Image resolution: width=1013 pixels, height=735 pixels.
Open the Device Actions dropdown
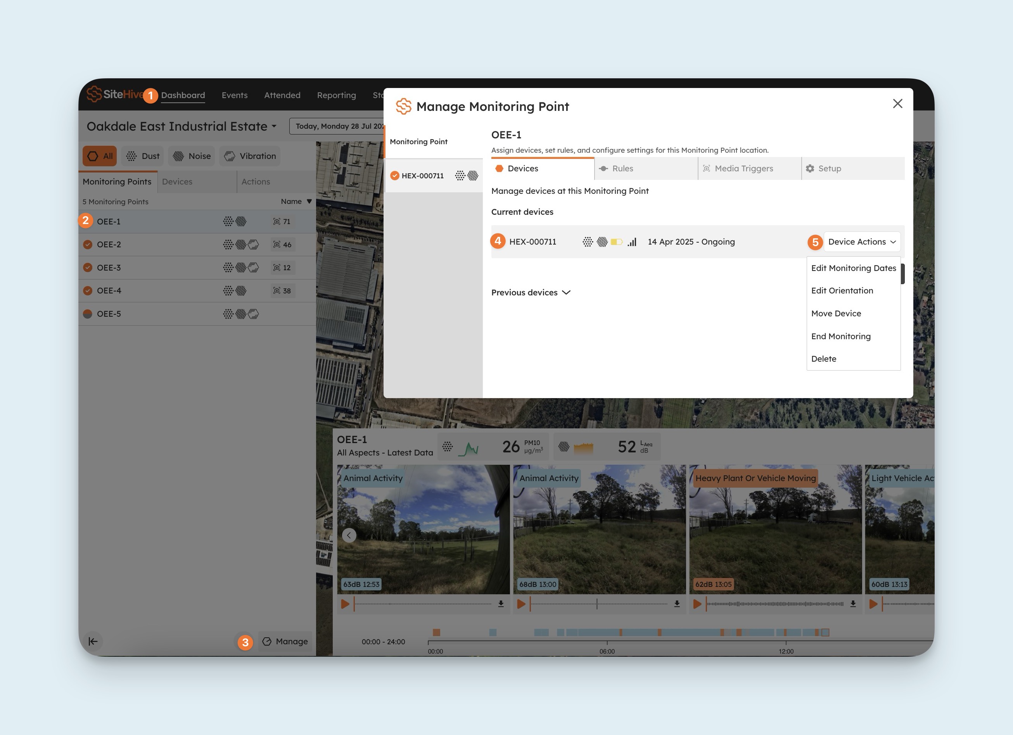862,242
